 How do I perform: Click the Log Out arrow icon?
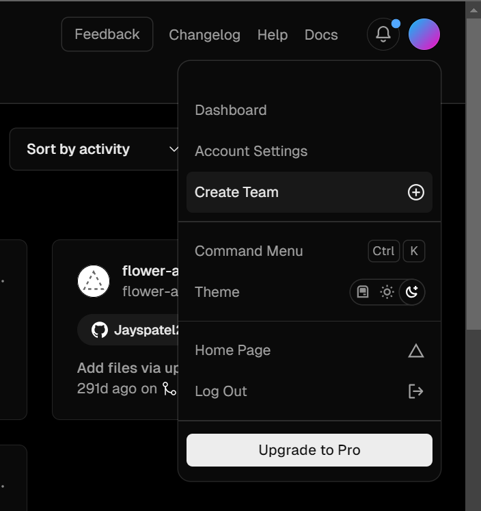(416, 391)
